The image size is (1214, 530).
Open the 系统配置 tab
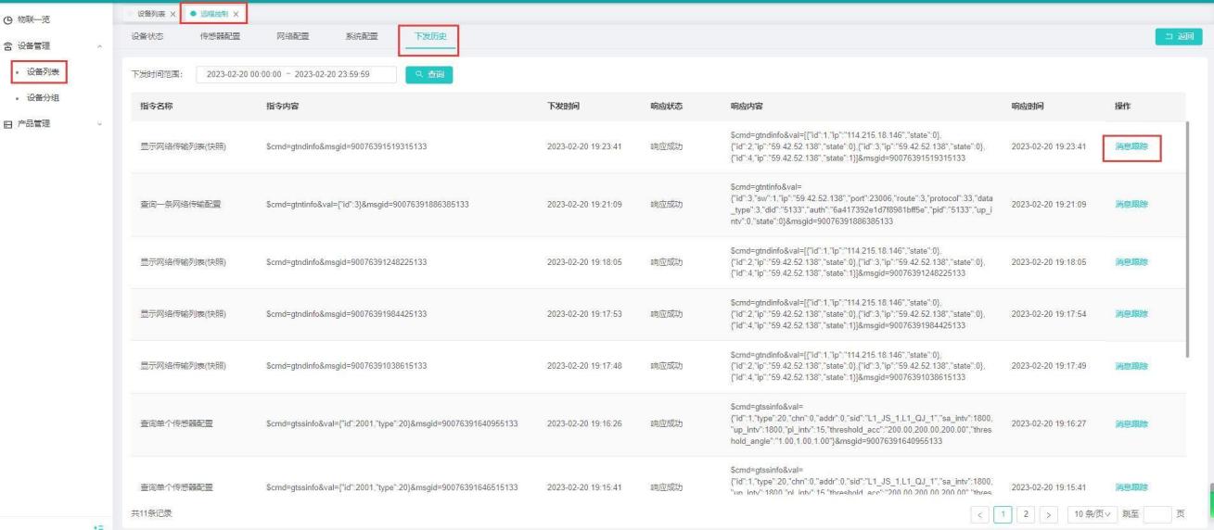point(361,36)
